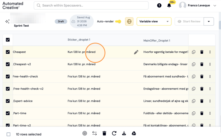
Task: Open notifications bell icon
Action: (169, 6)
